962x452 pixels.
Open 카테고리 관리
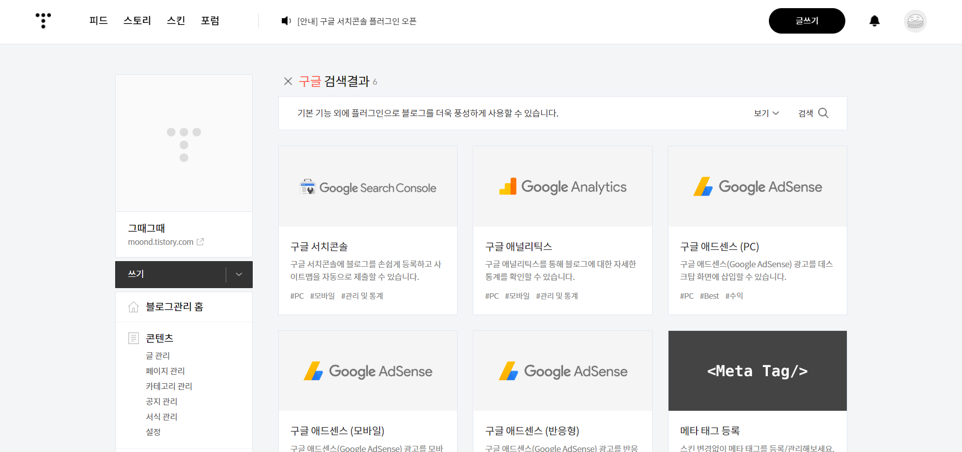click(169, 386)
